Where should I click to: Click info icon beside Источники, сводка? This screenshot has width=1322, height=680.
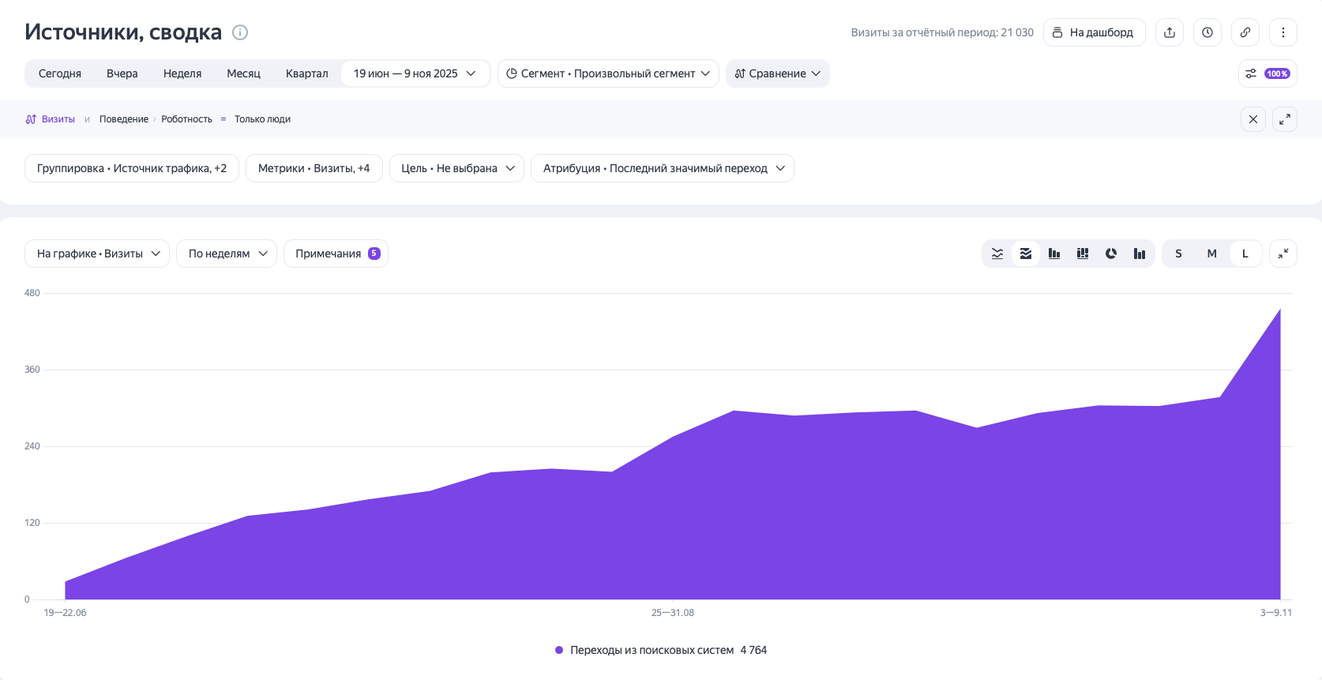point(240,32)
